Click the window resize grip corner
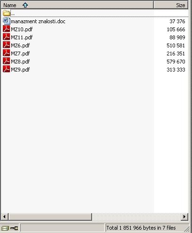This screenshot has height=233, width=192. [187, 229]
